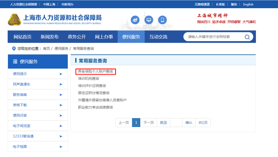The height and width of the screenshot is (157, 278).
Task: Click the list icon beside 便民服务 sidebar header
Action: (x=15, y=62)
